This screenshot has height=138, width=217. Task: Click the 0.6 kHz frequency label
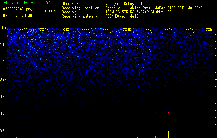pyautogui.click(x=3, y=131)
